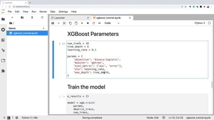Click the kernel status circle indicator

click(209, 23)
